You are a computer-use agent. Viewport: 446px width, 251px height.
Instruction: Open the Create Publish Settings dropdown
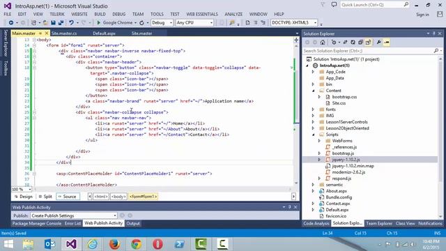[114, 215]
